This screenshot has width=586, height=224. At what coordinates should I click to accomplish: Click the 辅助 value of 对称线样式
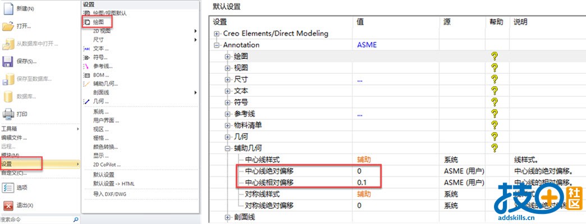(364, 194)
